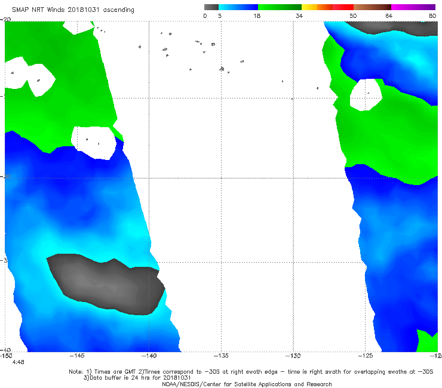Select the brown 50-64 segment of color bar
Image resolution: width=442 pixels, height=388 pixels.
[372, 7]
